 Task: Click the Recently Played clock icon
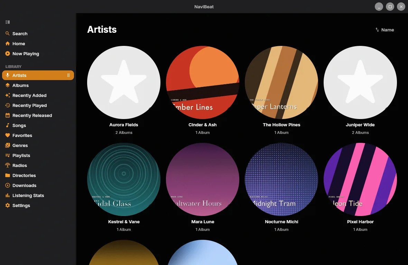point(8,105)
